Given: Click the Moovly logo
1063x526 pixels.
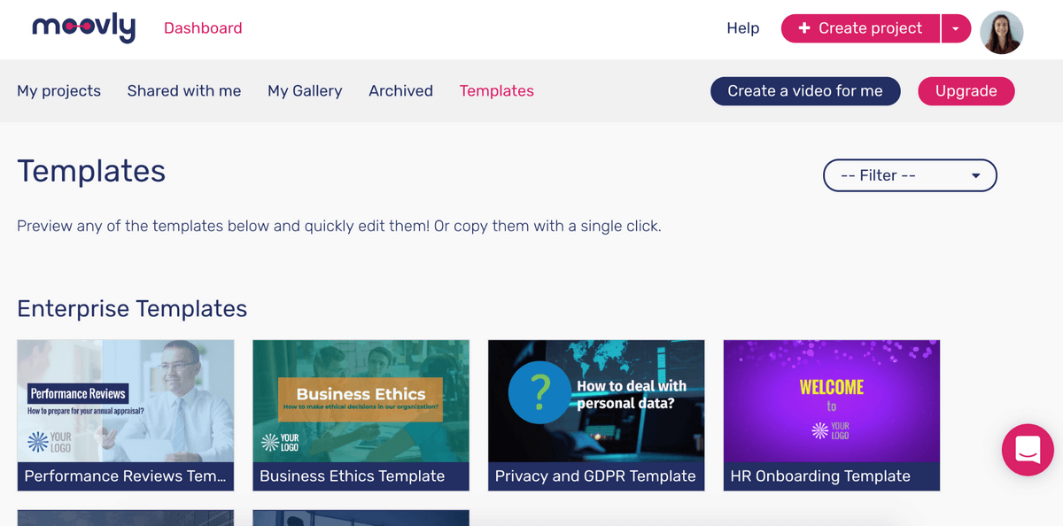Looking at the screenshot, I should point(84,28).
